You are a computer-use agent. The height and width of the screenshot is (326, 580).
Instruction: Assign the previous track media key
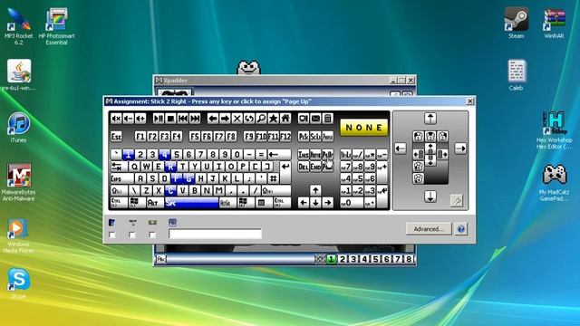pyautogui.click(x=183, y=119)
